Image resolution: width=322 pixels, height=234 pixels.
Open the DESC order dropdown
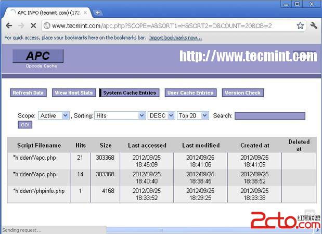[x=161, y=115]
